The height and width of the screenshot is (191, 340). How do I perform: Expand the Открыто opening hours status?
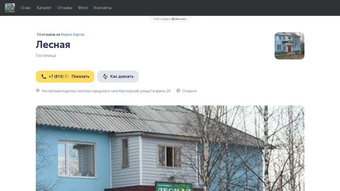[x=190, y=91]
